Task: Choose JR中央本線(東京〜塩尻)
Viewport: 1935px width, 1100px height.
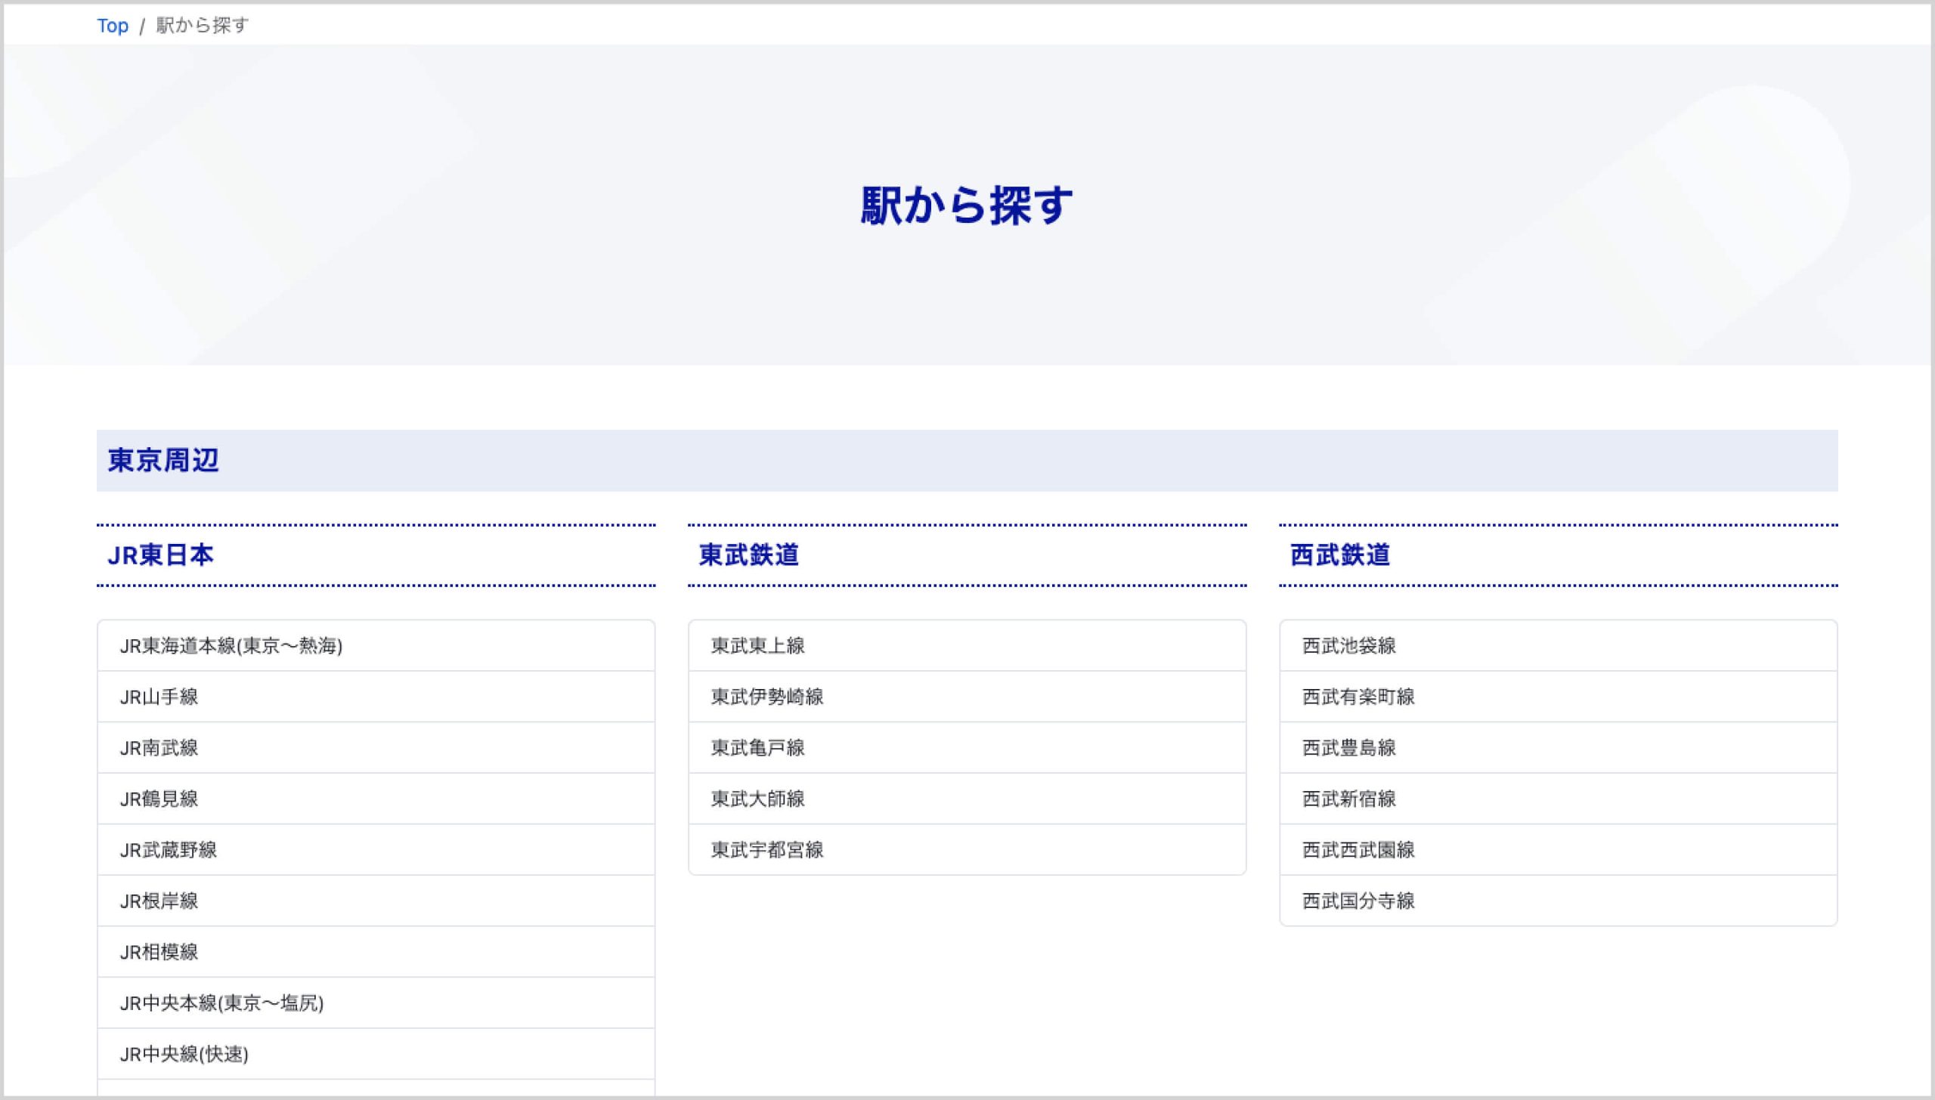Action: tap(376, 1003)
